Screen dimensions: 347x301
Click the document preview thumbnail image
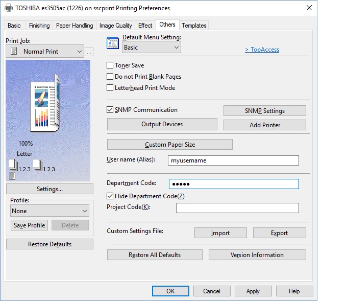click(x=45, y=103)
